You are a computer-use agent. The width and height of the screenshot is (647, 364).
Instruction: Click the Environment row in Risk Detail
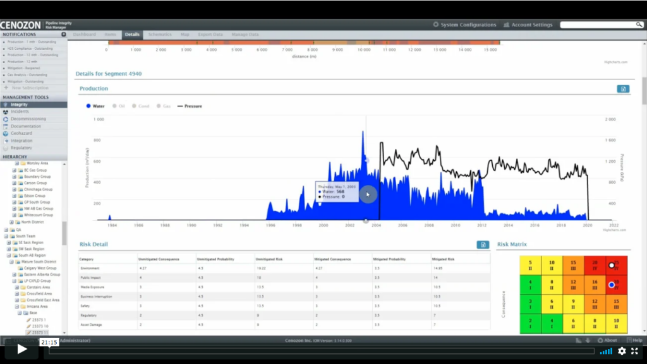(x=284, y=268)
